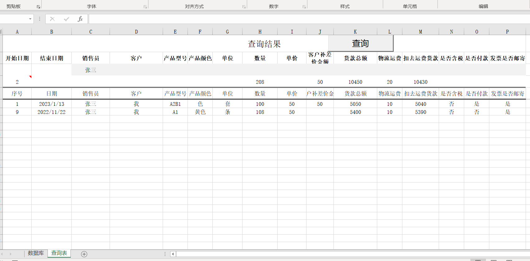This screenshot has height=261, width=530.
Task: Add a new sheet with the plus icon
Action: pos(84,254)
